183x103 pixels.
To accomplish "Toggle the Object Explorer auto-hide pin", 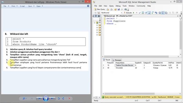I will 96,16.
